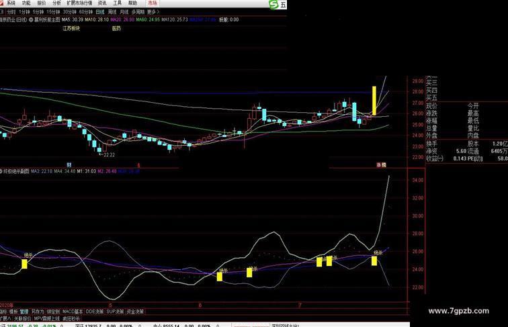Click the 22.22 low price label
The height and width of the screenshot is (327, 508).
(109, 154)
